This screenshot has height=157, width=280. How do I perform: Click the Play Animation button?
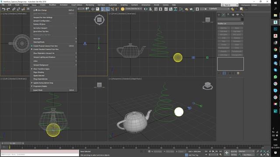click(213, 151)
